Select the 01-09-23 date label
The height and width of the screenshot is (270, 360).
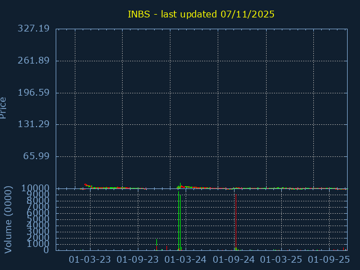pos(138,259)
